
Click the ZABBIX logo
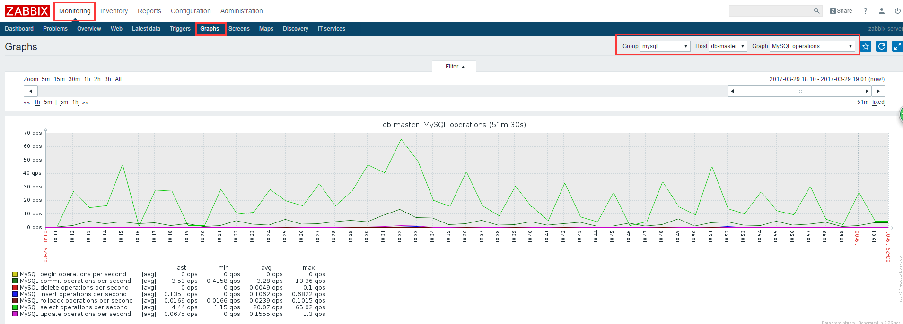pyautogui.click(x=27, y=11)
